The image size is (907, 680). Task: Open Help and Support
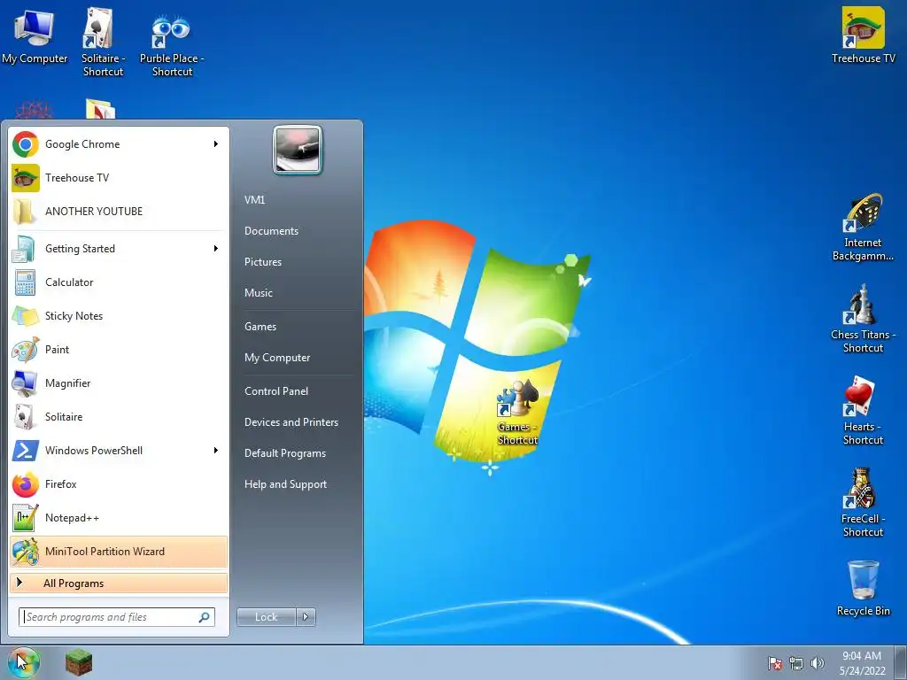(x=285, y=484)
